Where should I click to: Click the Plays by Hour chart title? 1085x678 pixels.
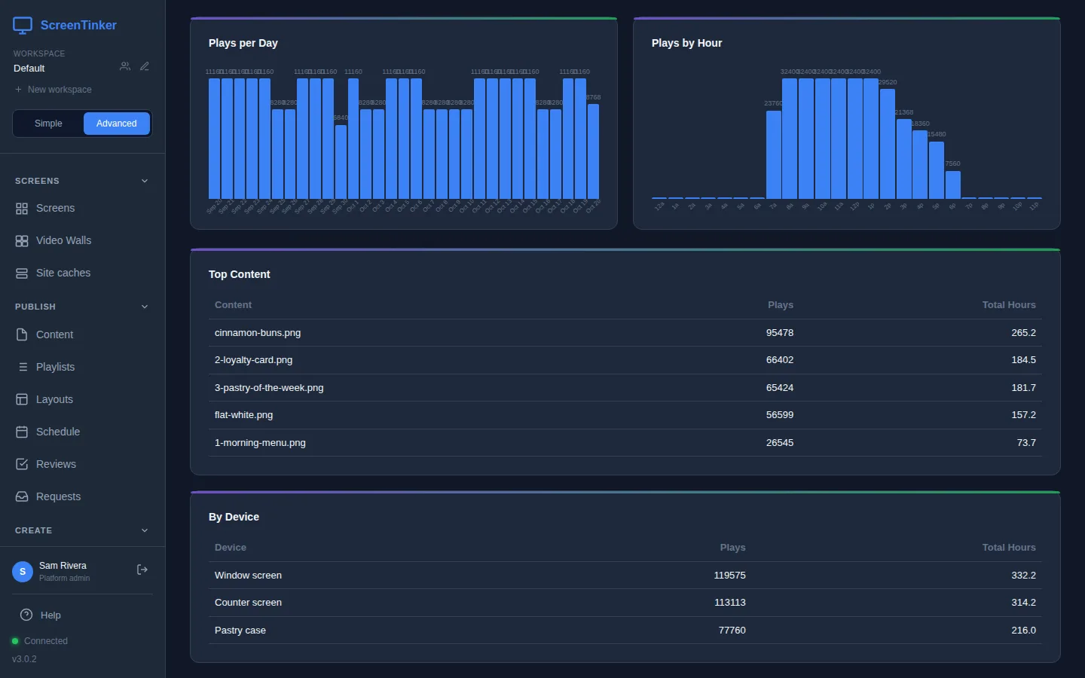pyautogui.click(x=686, y=43)
